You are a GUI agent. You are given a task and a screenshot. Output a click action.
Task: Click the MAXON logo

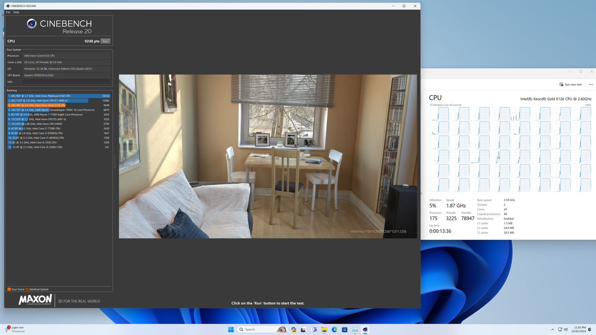coord(35,300)
